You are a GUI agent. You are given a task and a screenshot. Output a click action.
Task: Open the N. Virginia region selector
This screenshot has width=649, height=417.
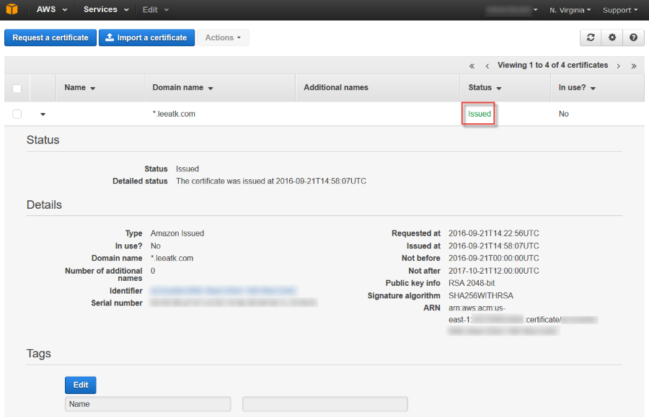tap(570, 10)
